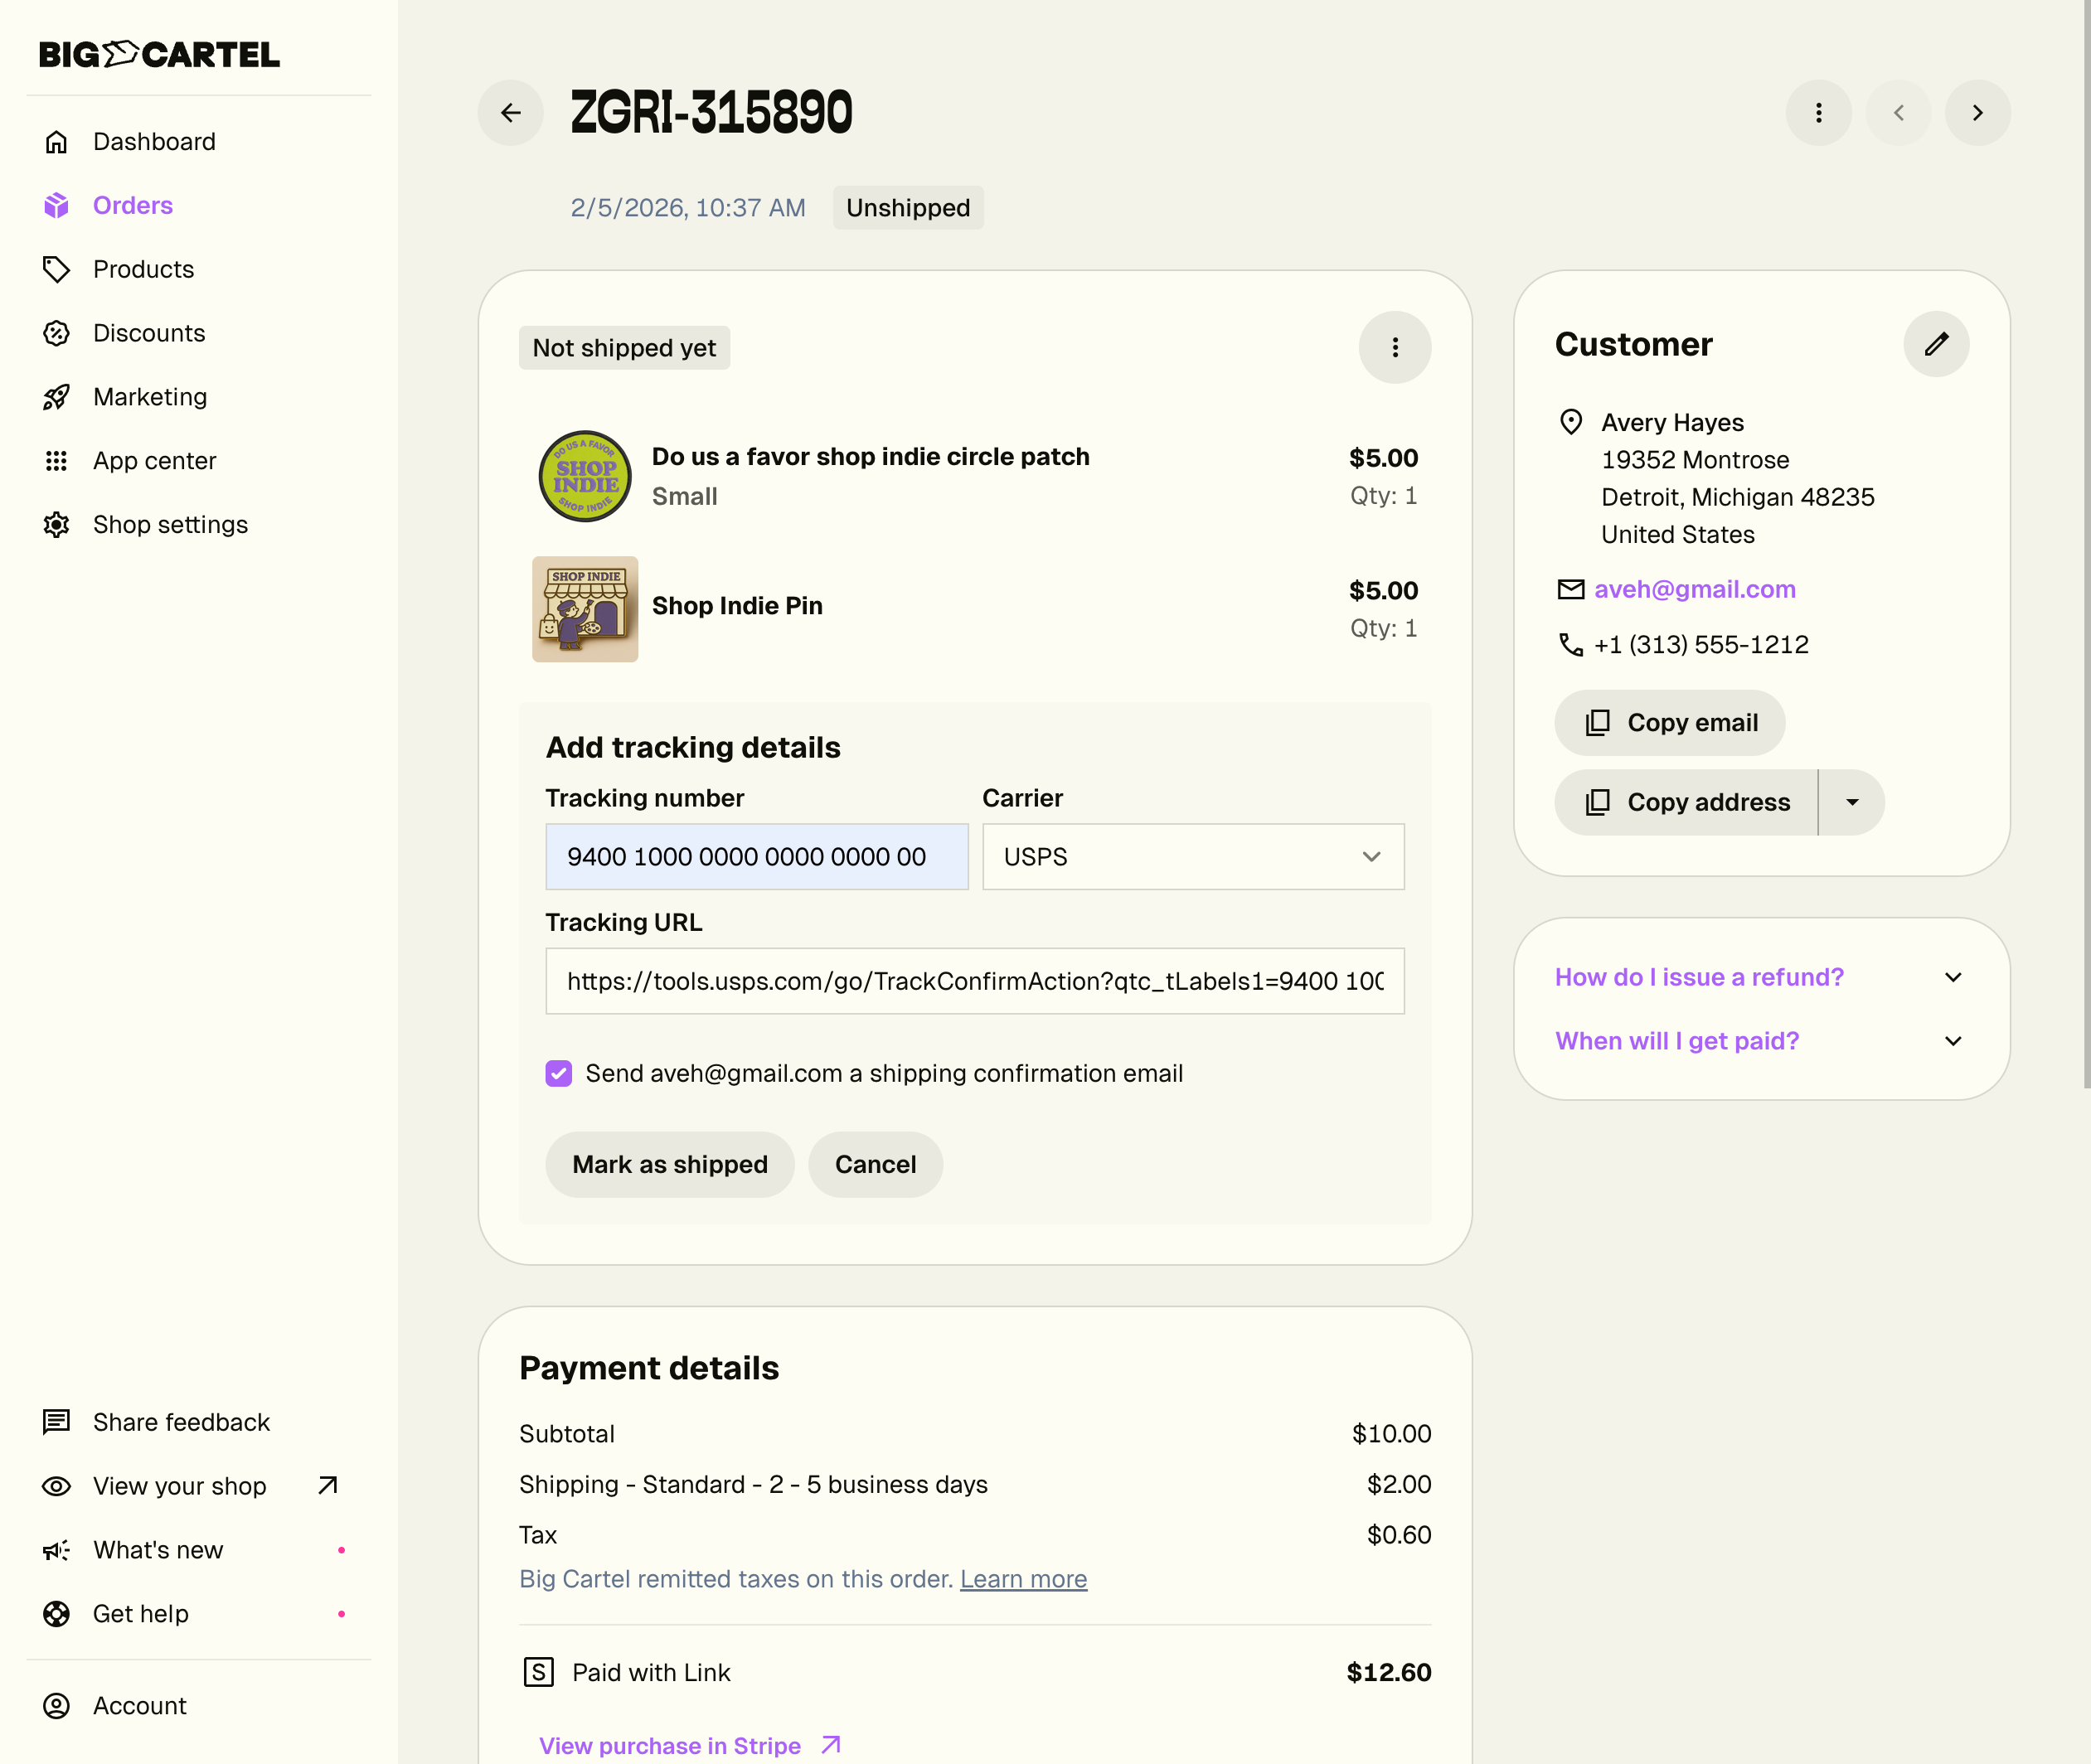The width and height of the screenshot is (2091, 1764).
Task: Open the Carrier USPS dropdown
Action: 1192,857
